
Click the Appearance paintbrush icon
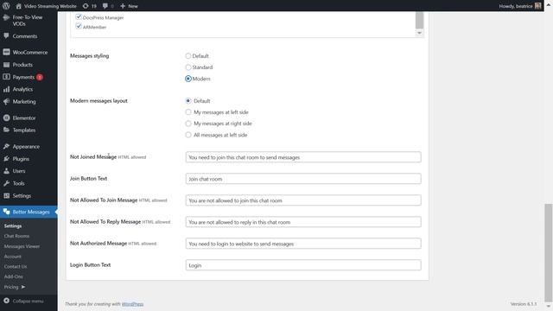(x=6, y=146)
